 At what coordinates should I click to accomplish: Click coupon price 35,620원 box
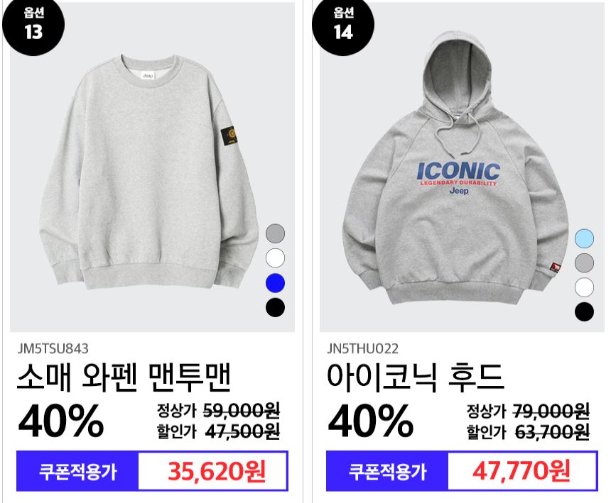tap(213, 470)
